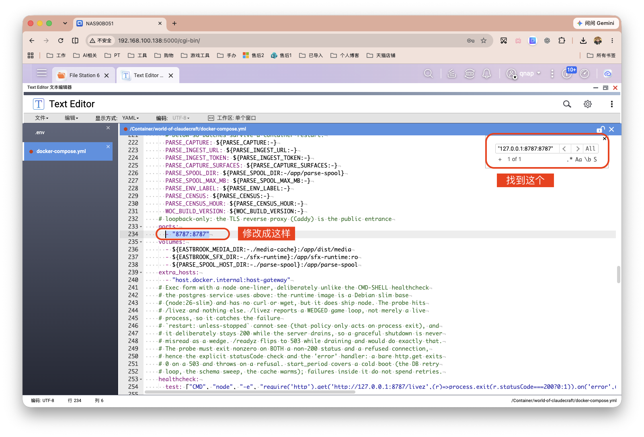This screenshot has height=437, width=644.
Task: Collapse the ports fold at line 233
Action: (x=141, y=227)
